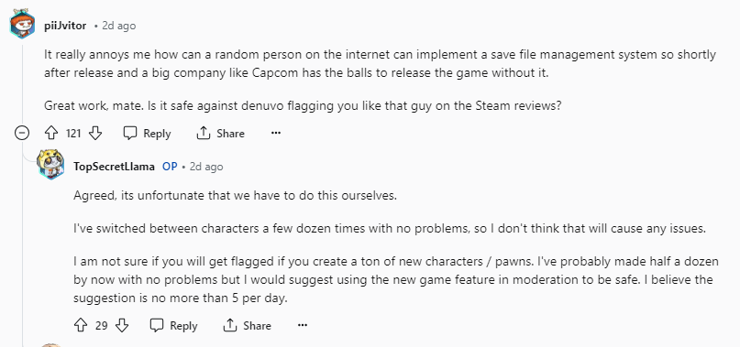Click TopSecretLlama's avatar image
This screenshot has height=347, width=740.
pyautogui.click(x=50, y=164)
